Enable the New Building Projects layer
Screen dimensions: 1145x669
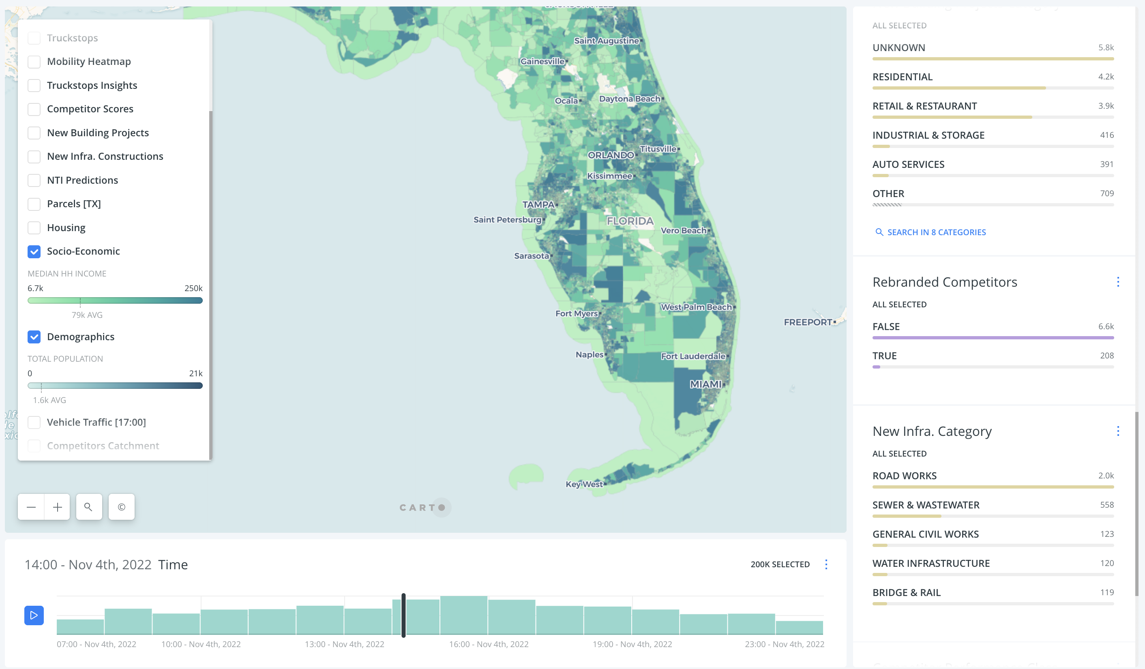[x=34, y=133]
